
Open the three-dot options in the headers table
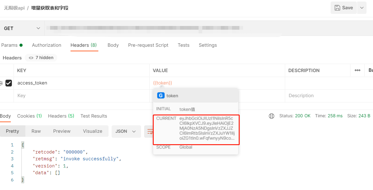tap(357, 71)
